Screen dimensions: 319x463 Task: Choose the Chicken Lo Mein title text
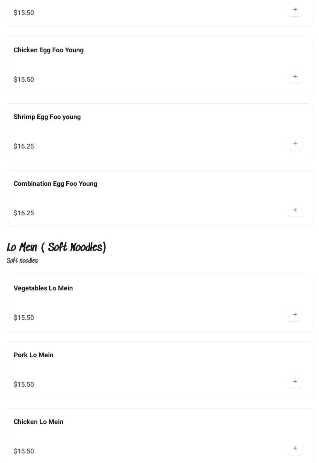(39, 422)
